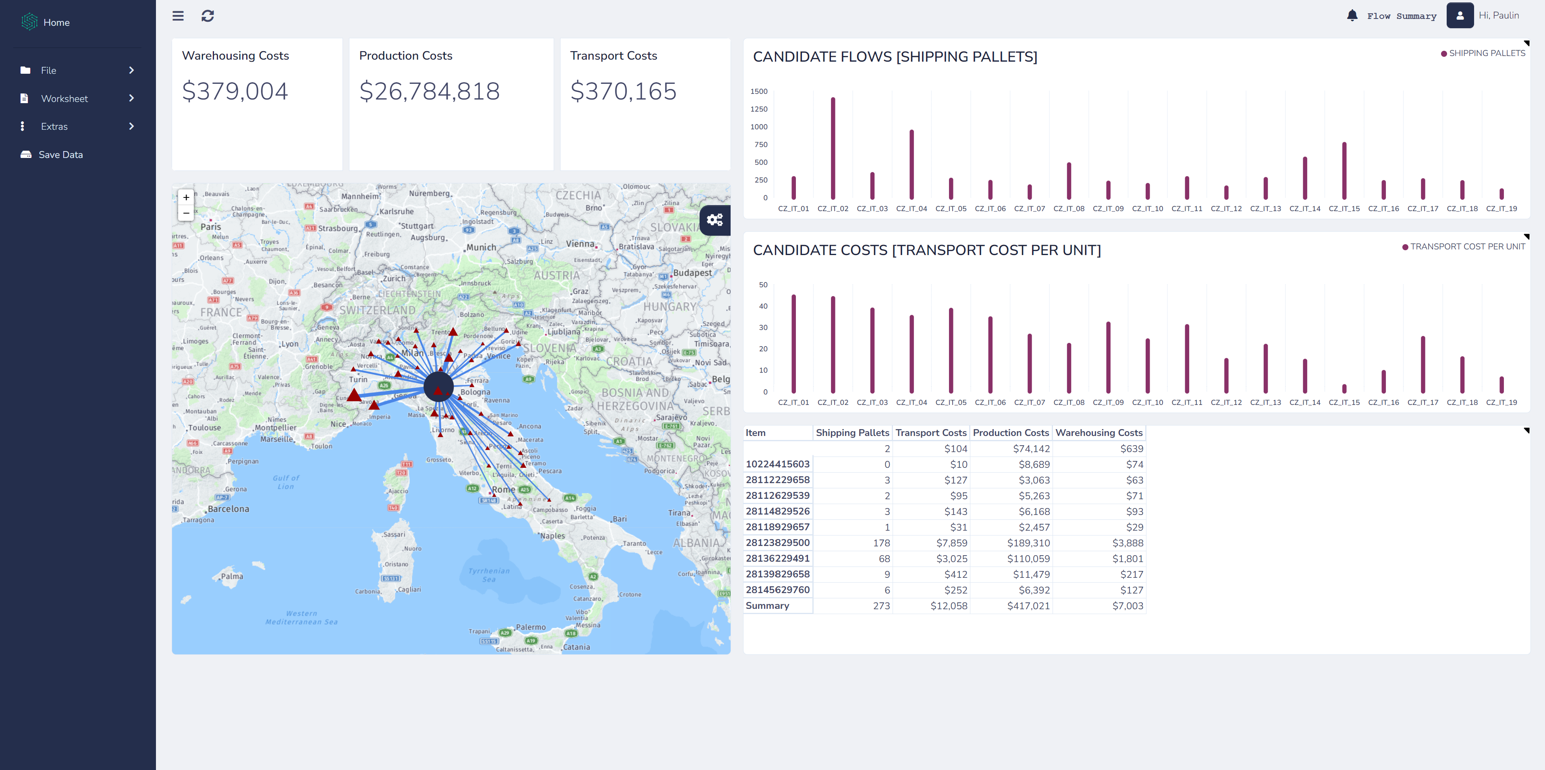Expand the Extras menu chevron
1545x770 pixels.
(x=131, y=126)
